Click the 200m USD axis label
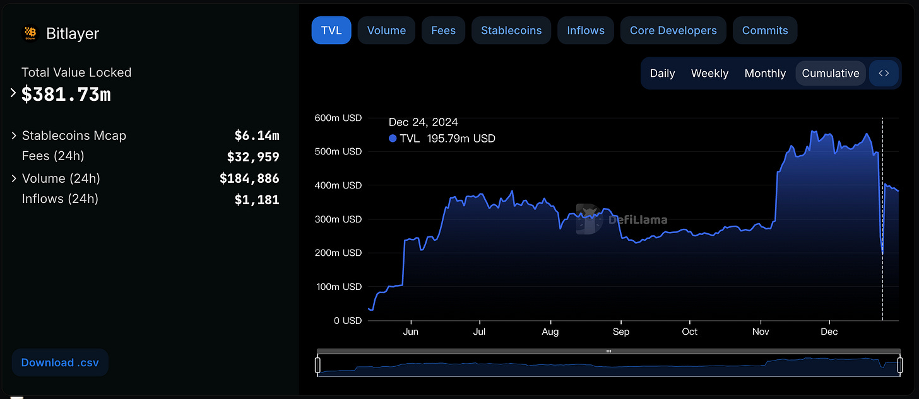The height and width of the screenshot is (399, 919). [x=338, y=253]
